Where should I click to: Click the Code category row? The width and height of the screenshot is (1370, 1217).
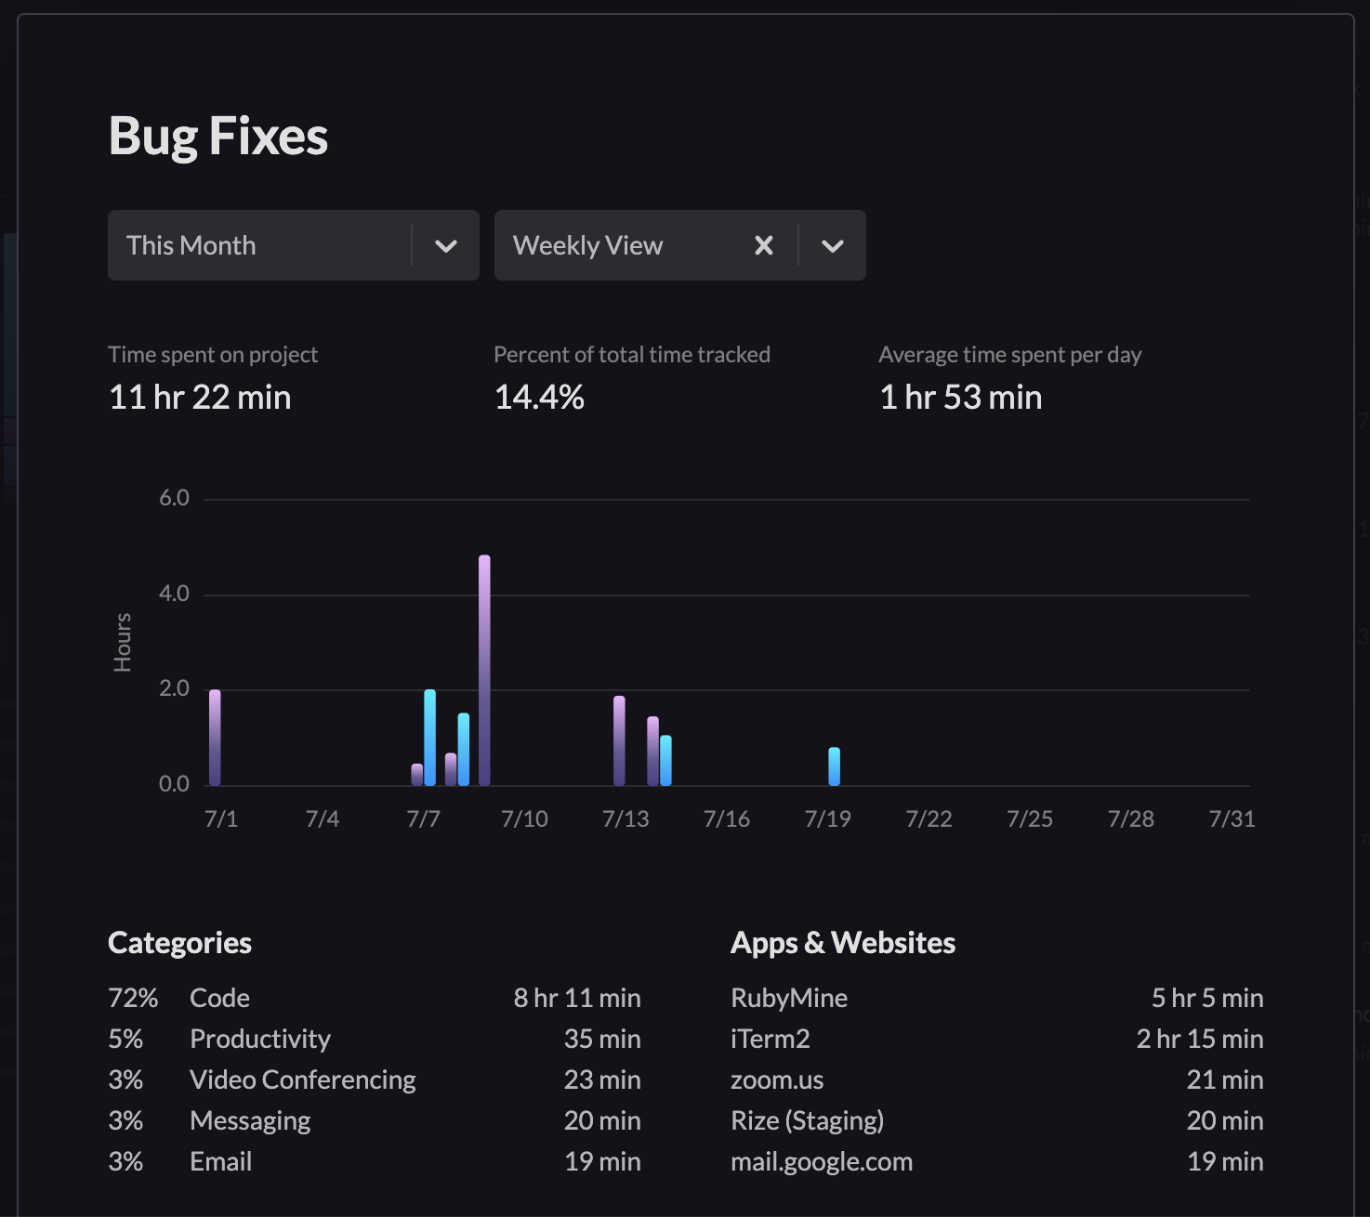pyautogui.click(x=219, y=998)
